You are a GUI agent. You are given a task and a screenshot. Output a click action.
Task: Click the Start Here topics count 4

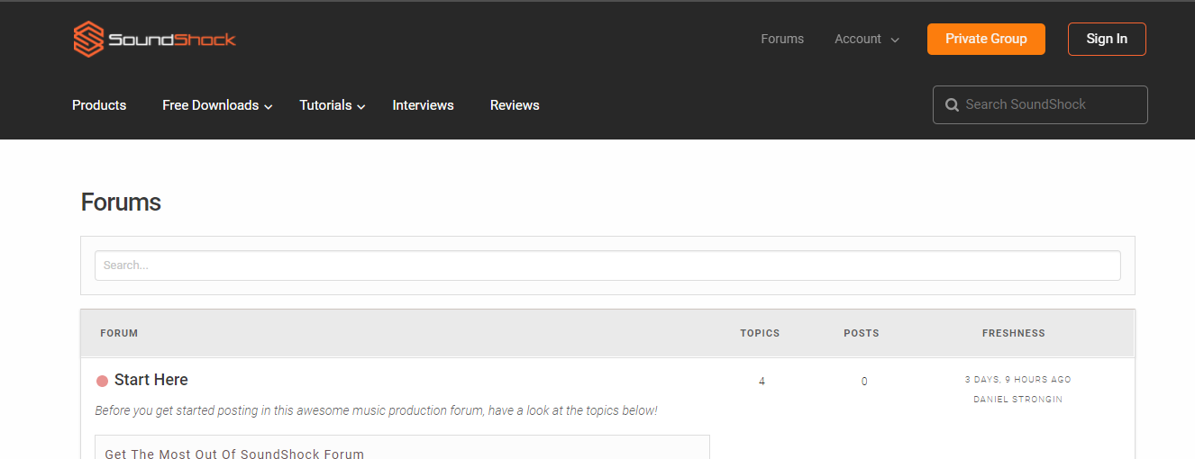coord(762,382)
